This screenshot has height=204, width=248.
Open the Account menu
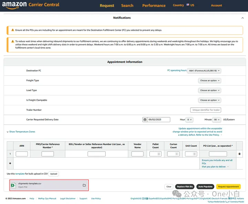pyautogui.click(x=216, y=6)
